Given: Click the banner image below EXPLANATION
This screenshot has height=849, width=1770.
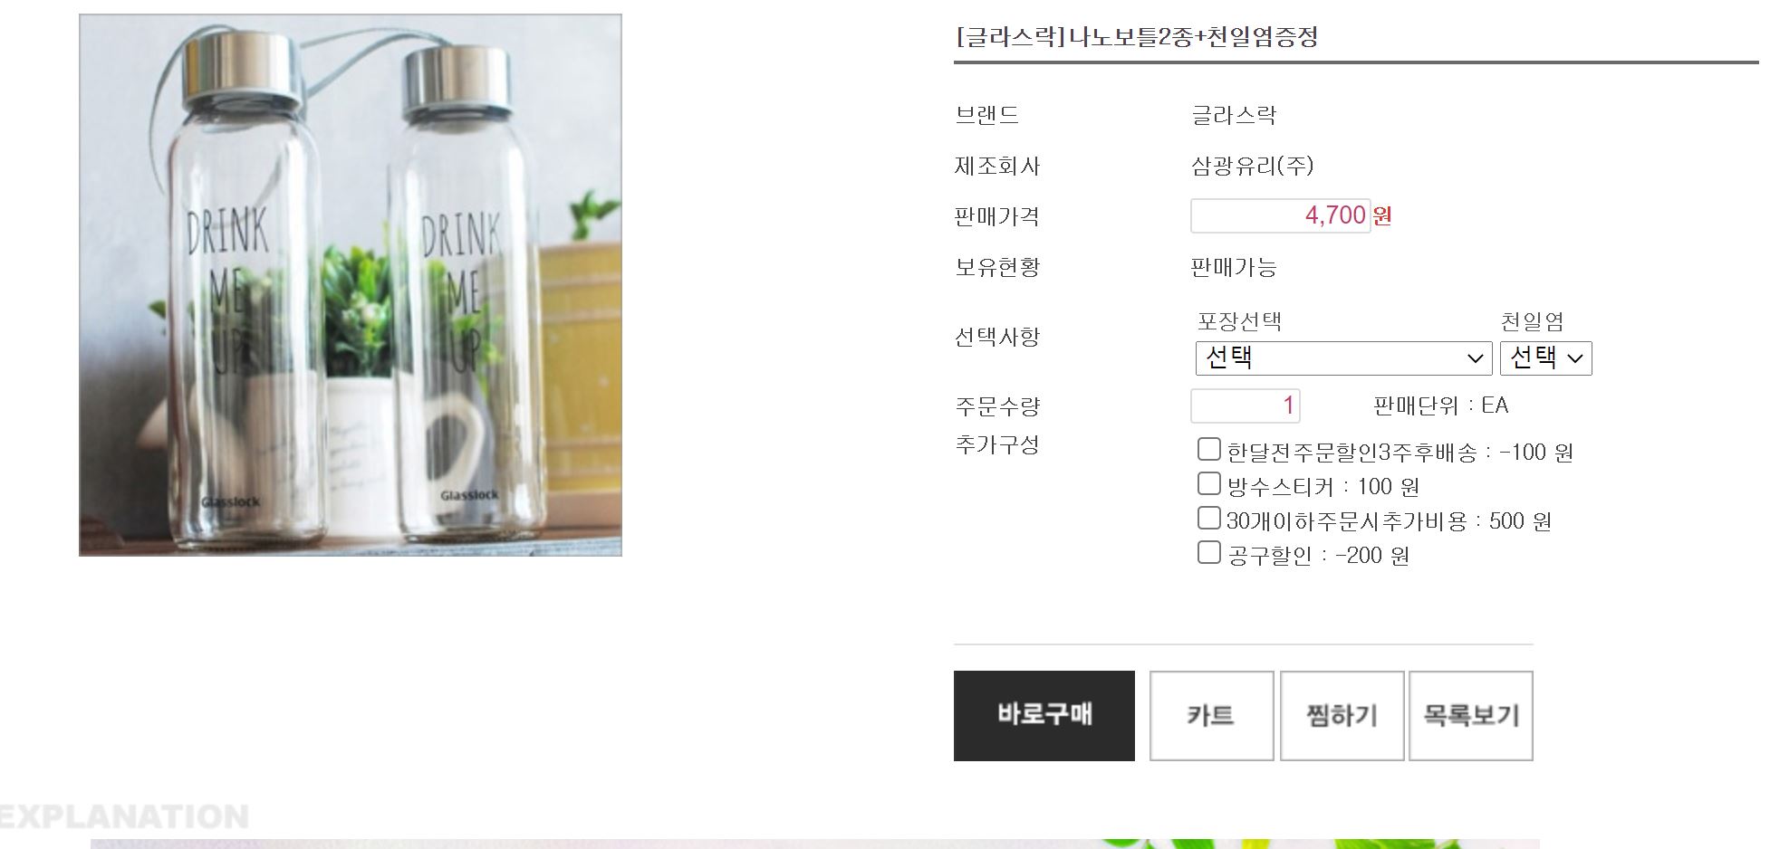Looking at the screenshot, I should (x=815, y=844).
